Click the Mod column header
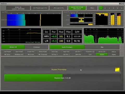 61,32
